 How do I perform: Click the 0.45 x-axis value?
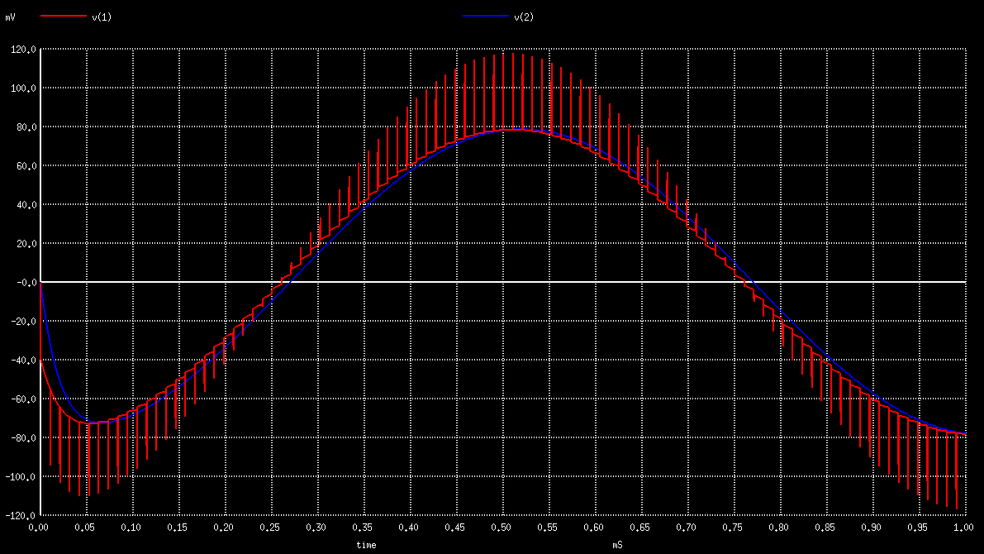[x=455, y=528]
